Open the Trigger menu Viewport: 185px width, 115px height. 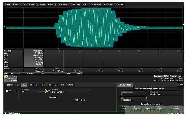click(41, 4)
